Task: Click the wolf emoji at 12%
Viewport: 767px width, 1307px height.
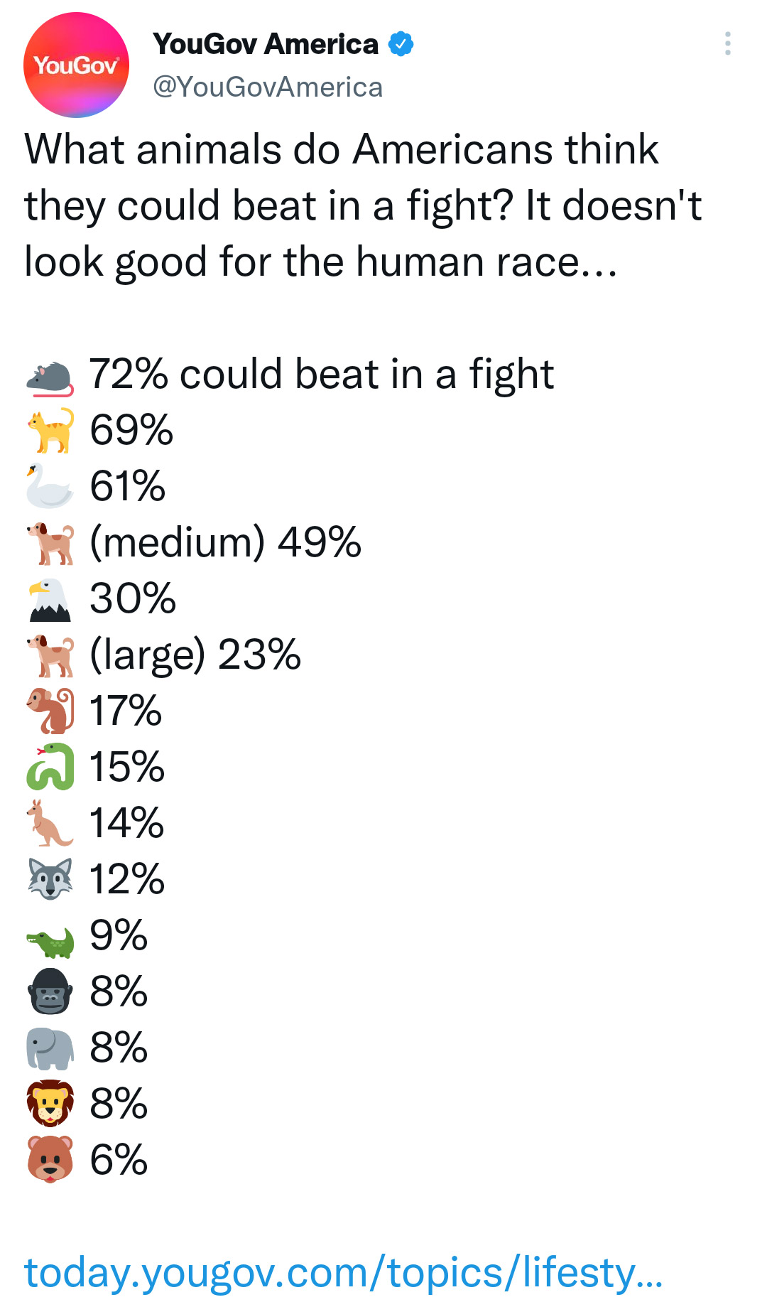Action: (x=50, y=879)
